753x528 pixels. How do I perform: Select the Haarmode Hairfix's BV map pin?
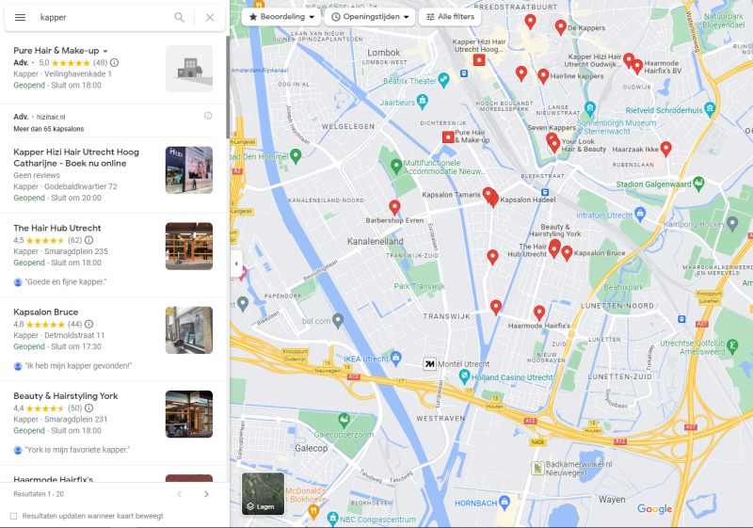point(637,66)
